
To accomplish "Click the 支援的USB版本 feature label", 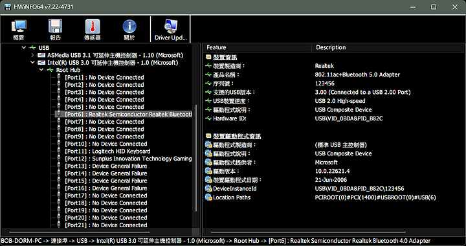I will [234, 93].
